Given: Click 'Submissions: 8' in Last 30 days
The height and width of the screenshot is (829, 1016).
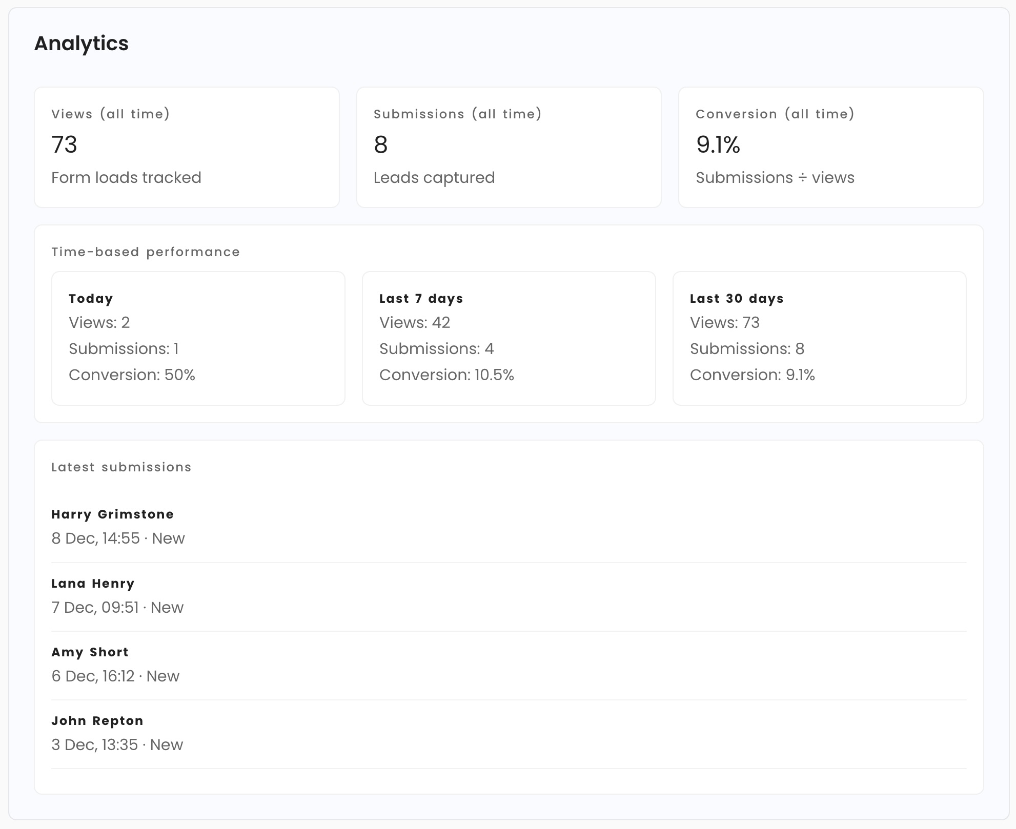Looking at the screenshot, I should tap(747, 348).
